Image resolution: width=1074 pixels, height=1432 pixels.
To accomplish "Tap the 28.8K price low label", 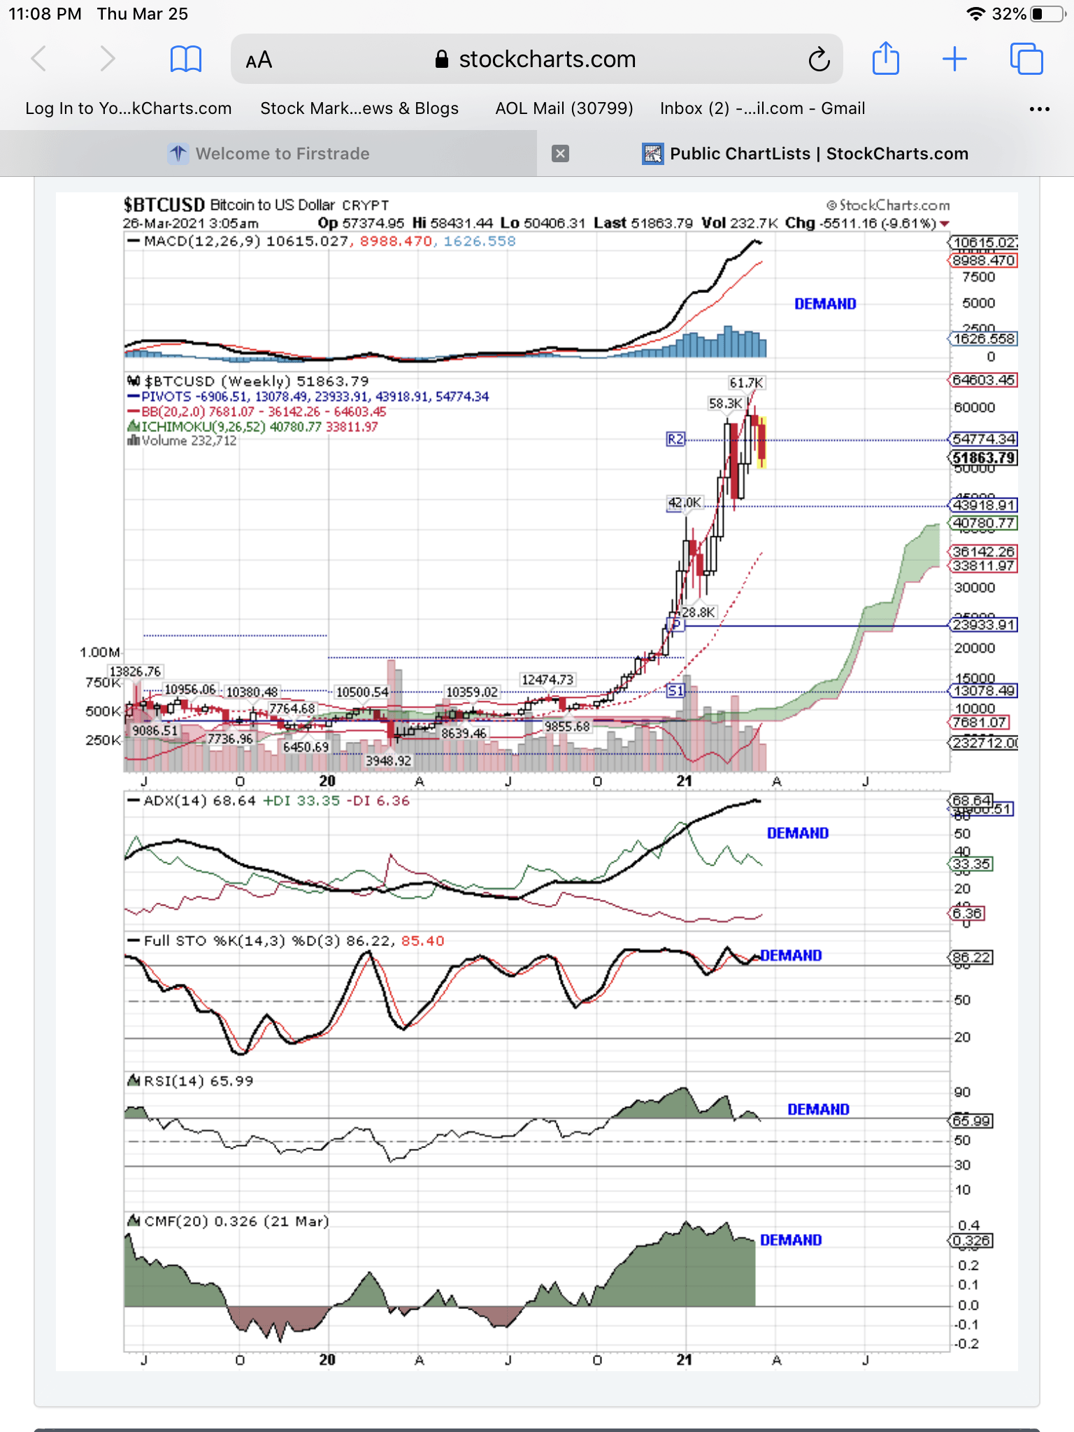I will (699, 613).
